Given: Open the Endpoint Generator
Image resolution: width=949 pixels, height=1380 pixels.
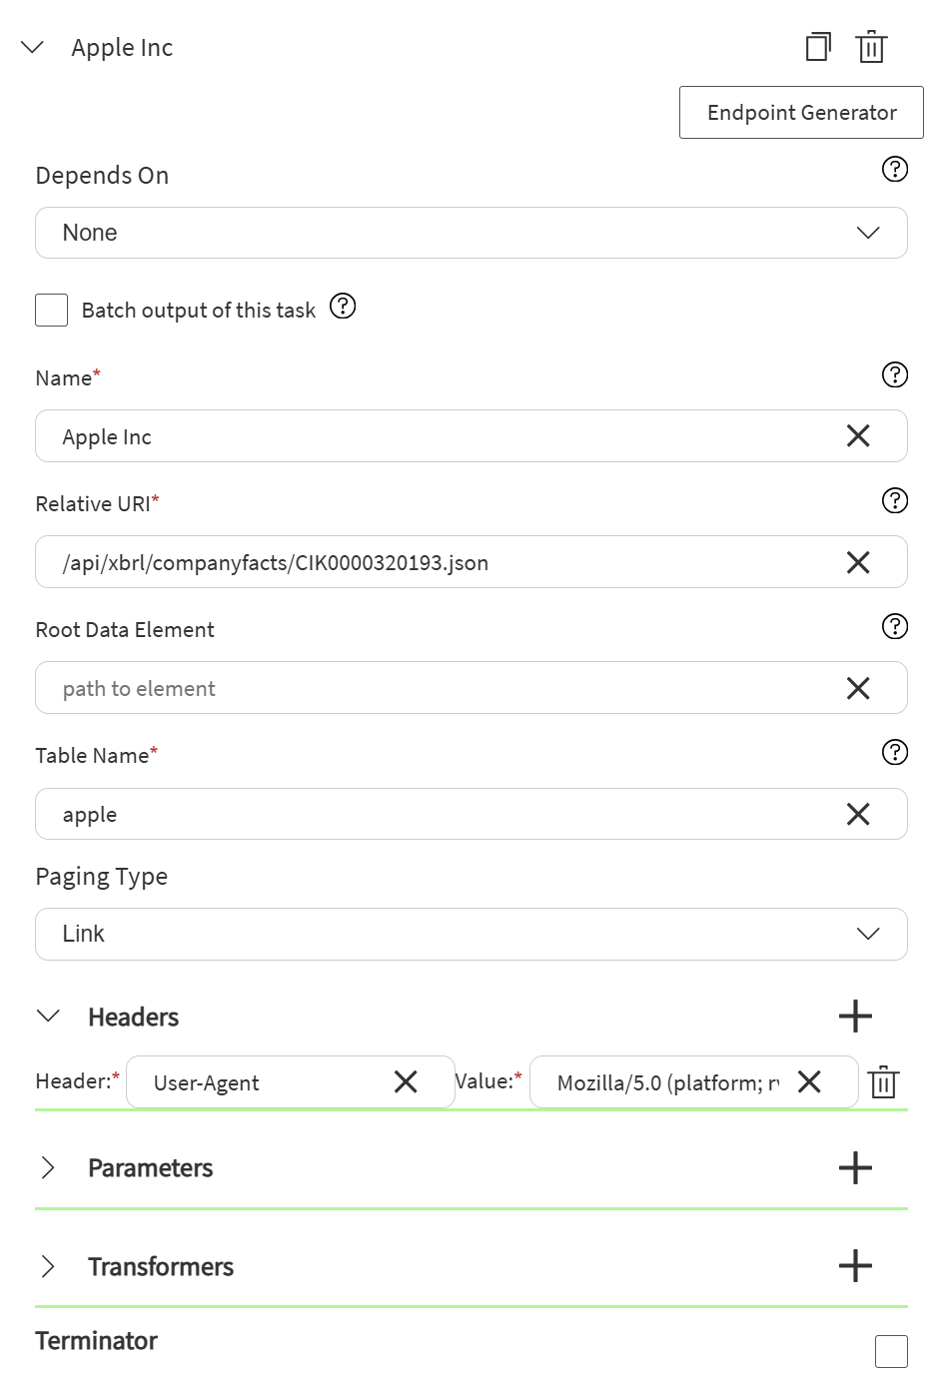Looking at the screenshot, I should (801, 113).
